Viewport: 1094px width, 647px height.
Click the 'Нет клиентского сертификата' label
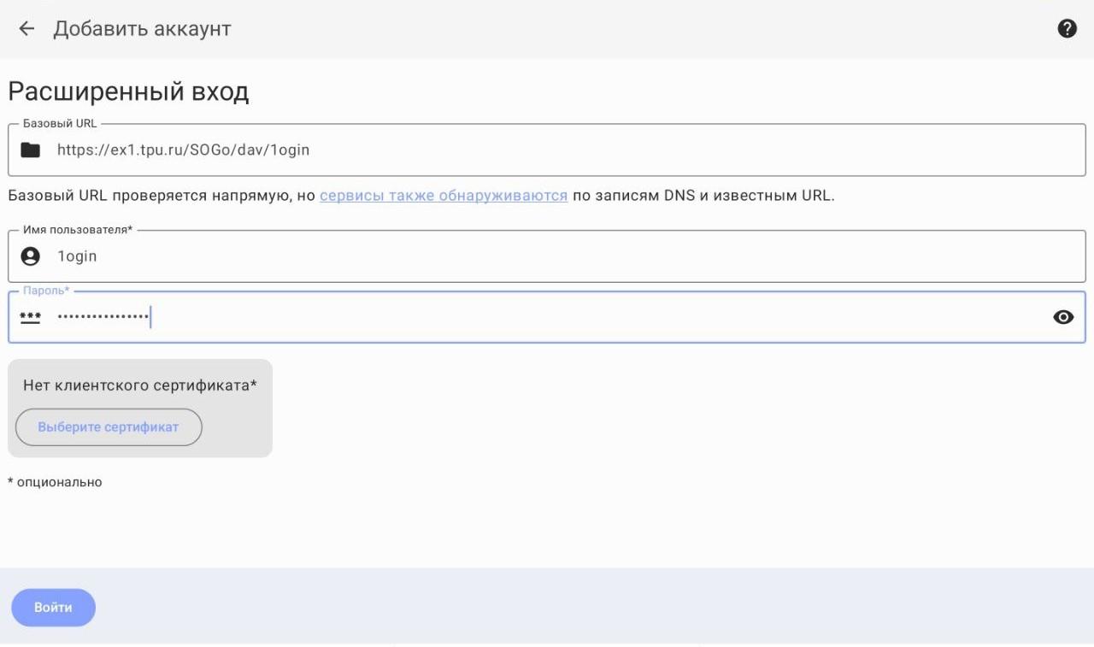click(x=140, y=385)
